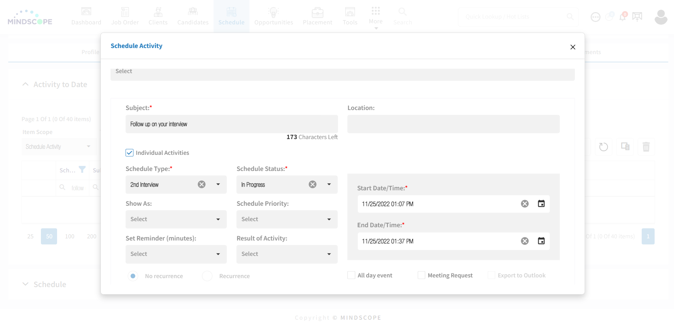
Task: Open the calendar picker for End Date/Time
Action: 541,241
